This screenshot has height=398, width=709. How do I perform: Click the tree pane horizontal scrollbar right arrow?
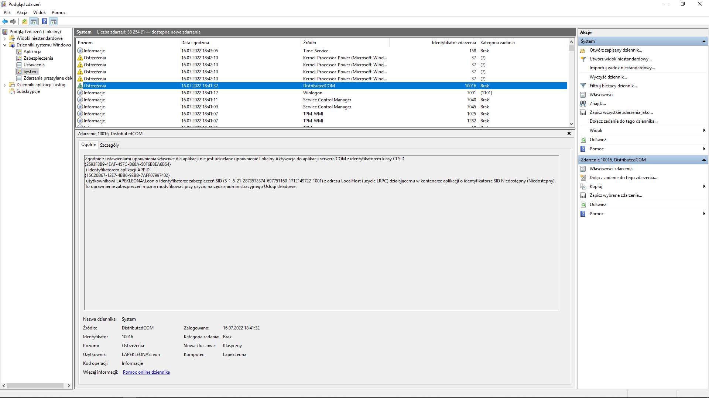pos(69,386)
